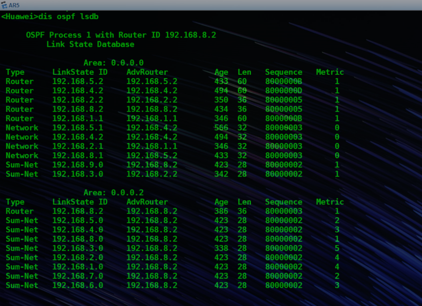
Task: Click AdvRouter 192.168.2.2 in the Sum-Net row
Action: (x=152, y=174)
